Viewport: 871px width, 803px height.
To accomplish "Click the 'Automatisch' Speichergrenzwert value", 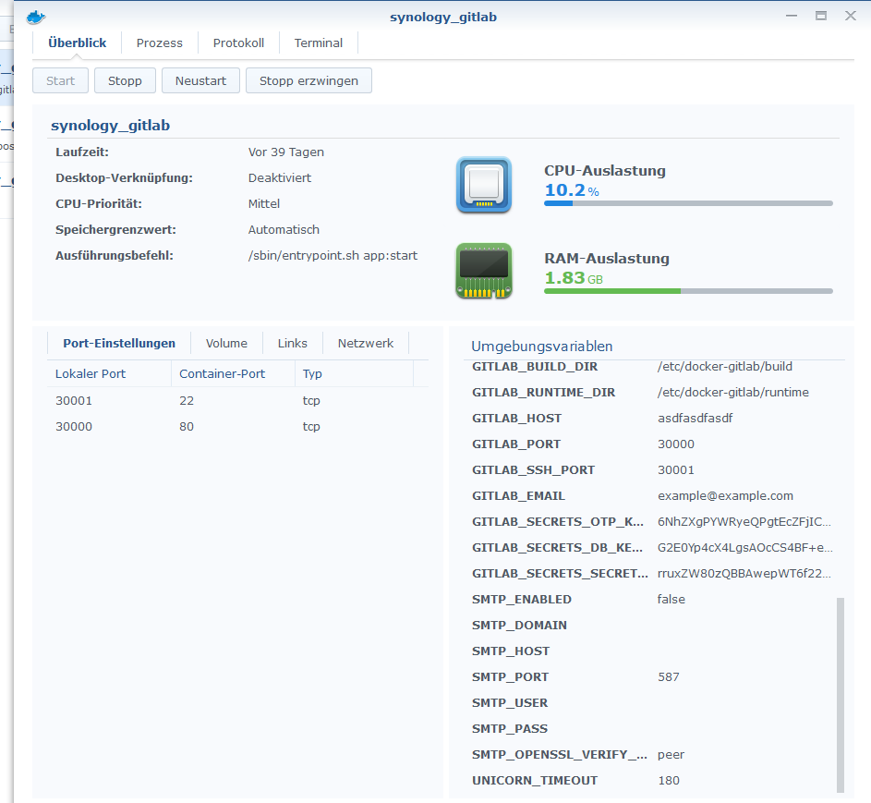I will coord(284,229).
